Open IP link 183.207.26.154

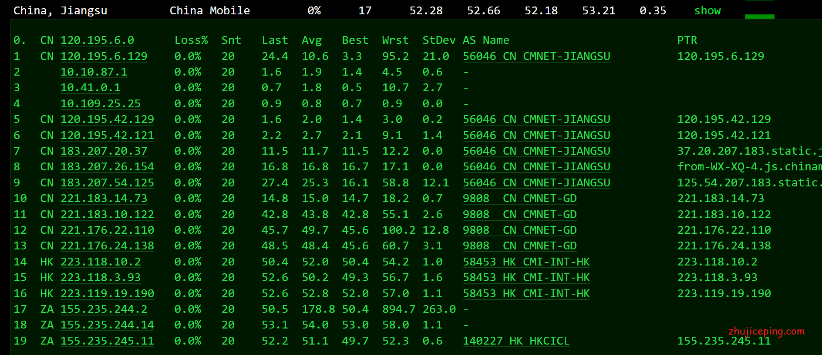point(107,167)
